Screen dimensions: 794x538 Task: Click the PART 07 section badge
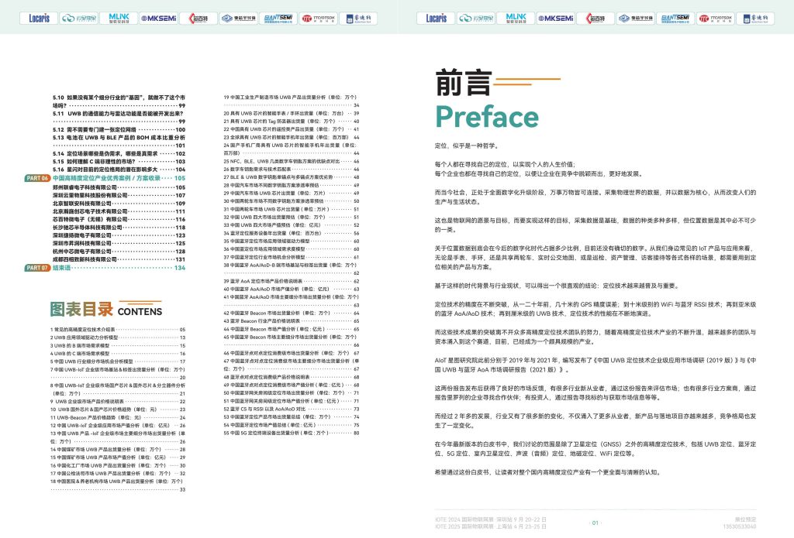pyautogui.click(x=37, y=268)
